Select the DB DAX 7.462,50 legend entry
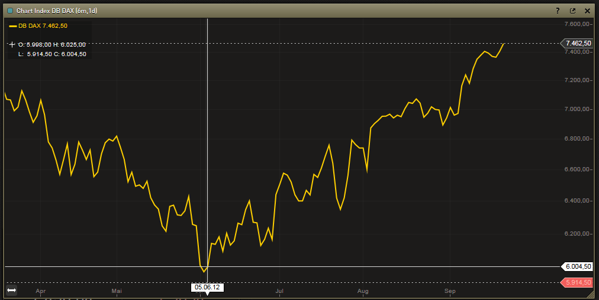599x300 pixels. (38, 26)
